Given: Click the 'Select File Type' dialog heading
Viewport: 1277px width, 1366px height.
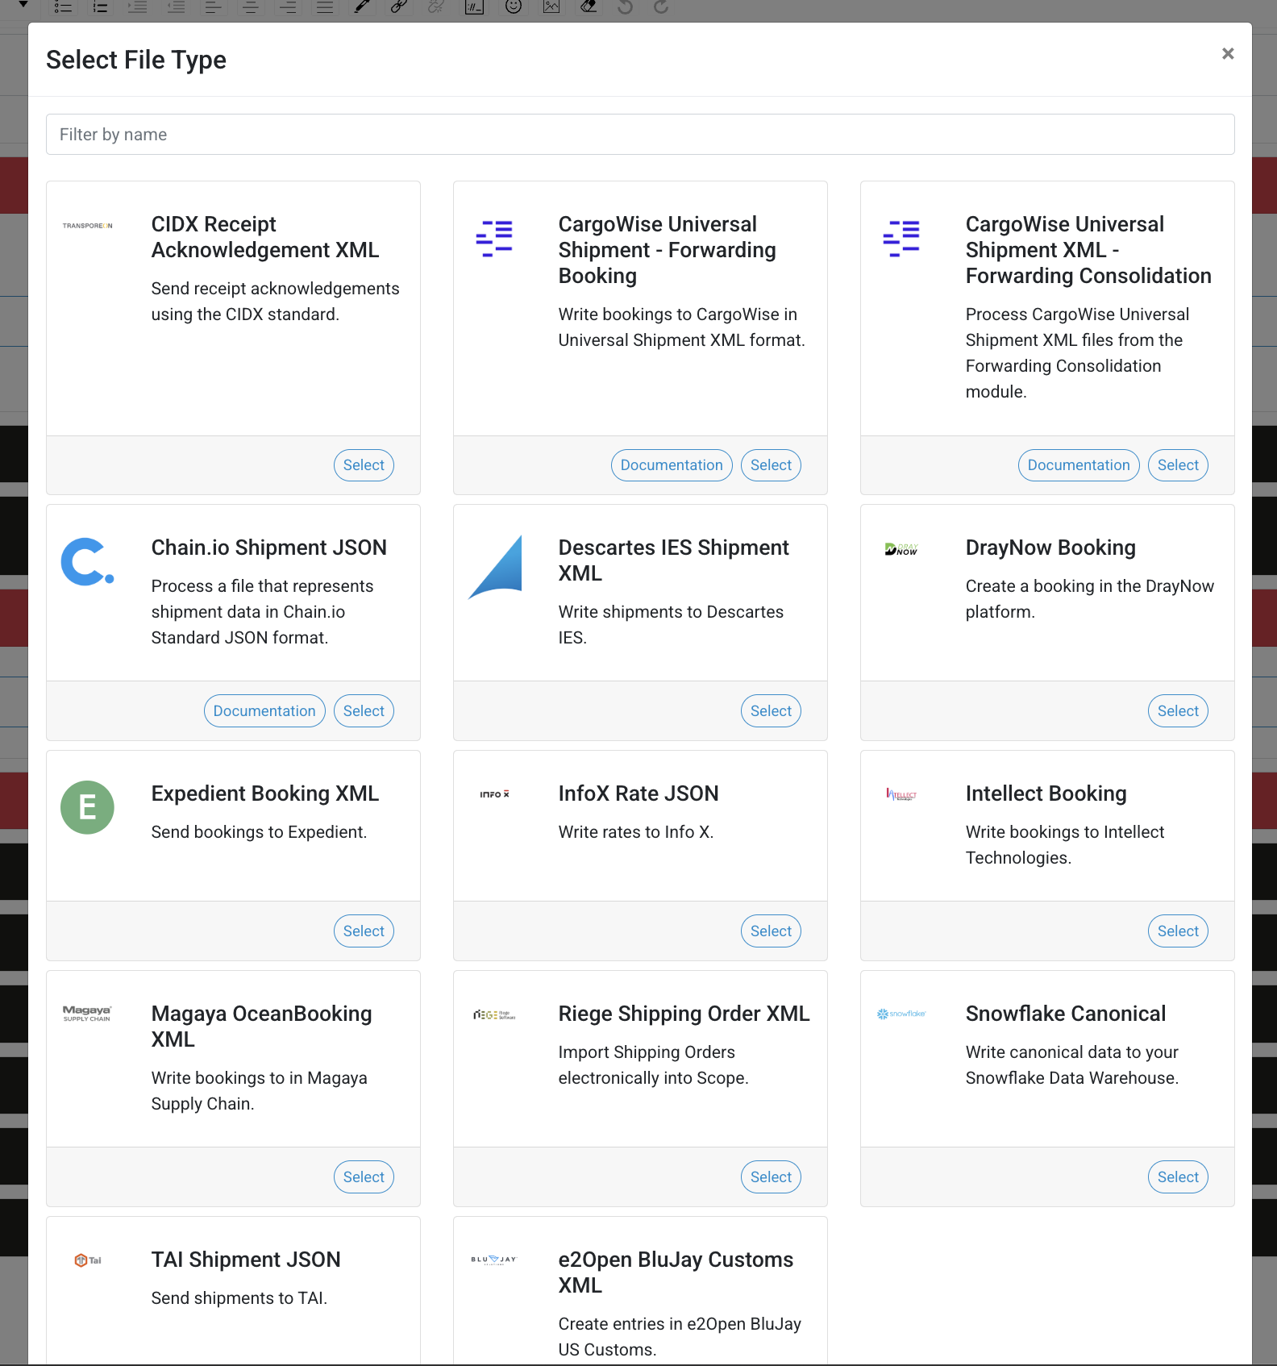Looking at the screenshot, I should click(136, 60).
